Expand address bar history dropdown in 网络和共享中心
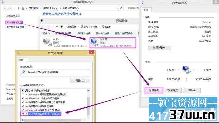219x123 pixels. (117, 8)
